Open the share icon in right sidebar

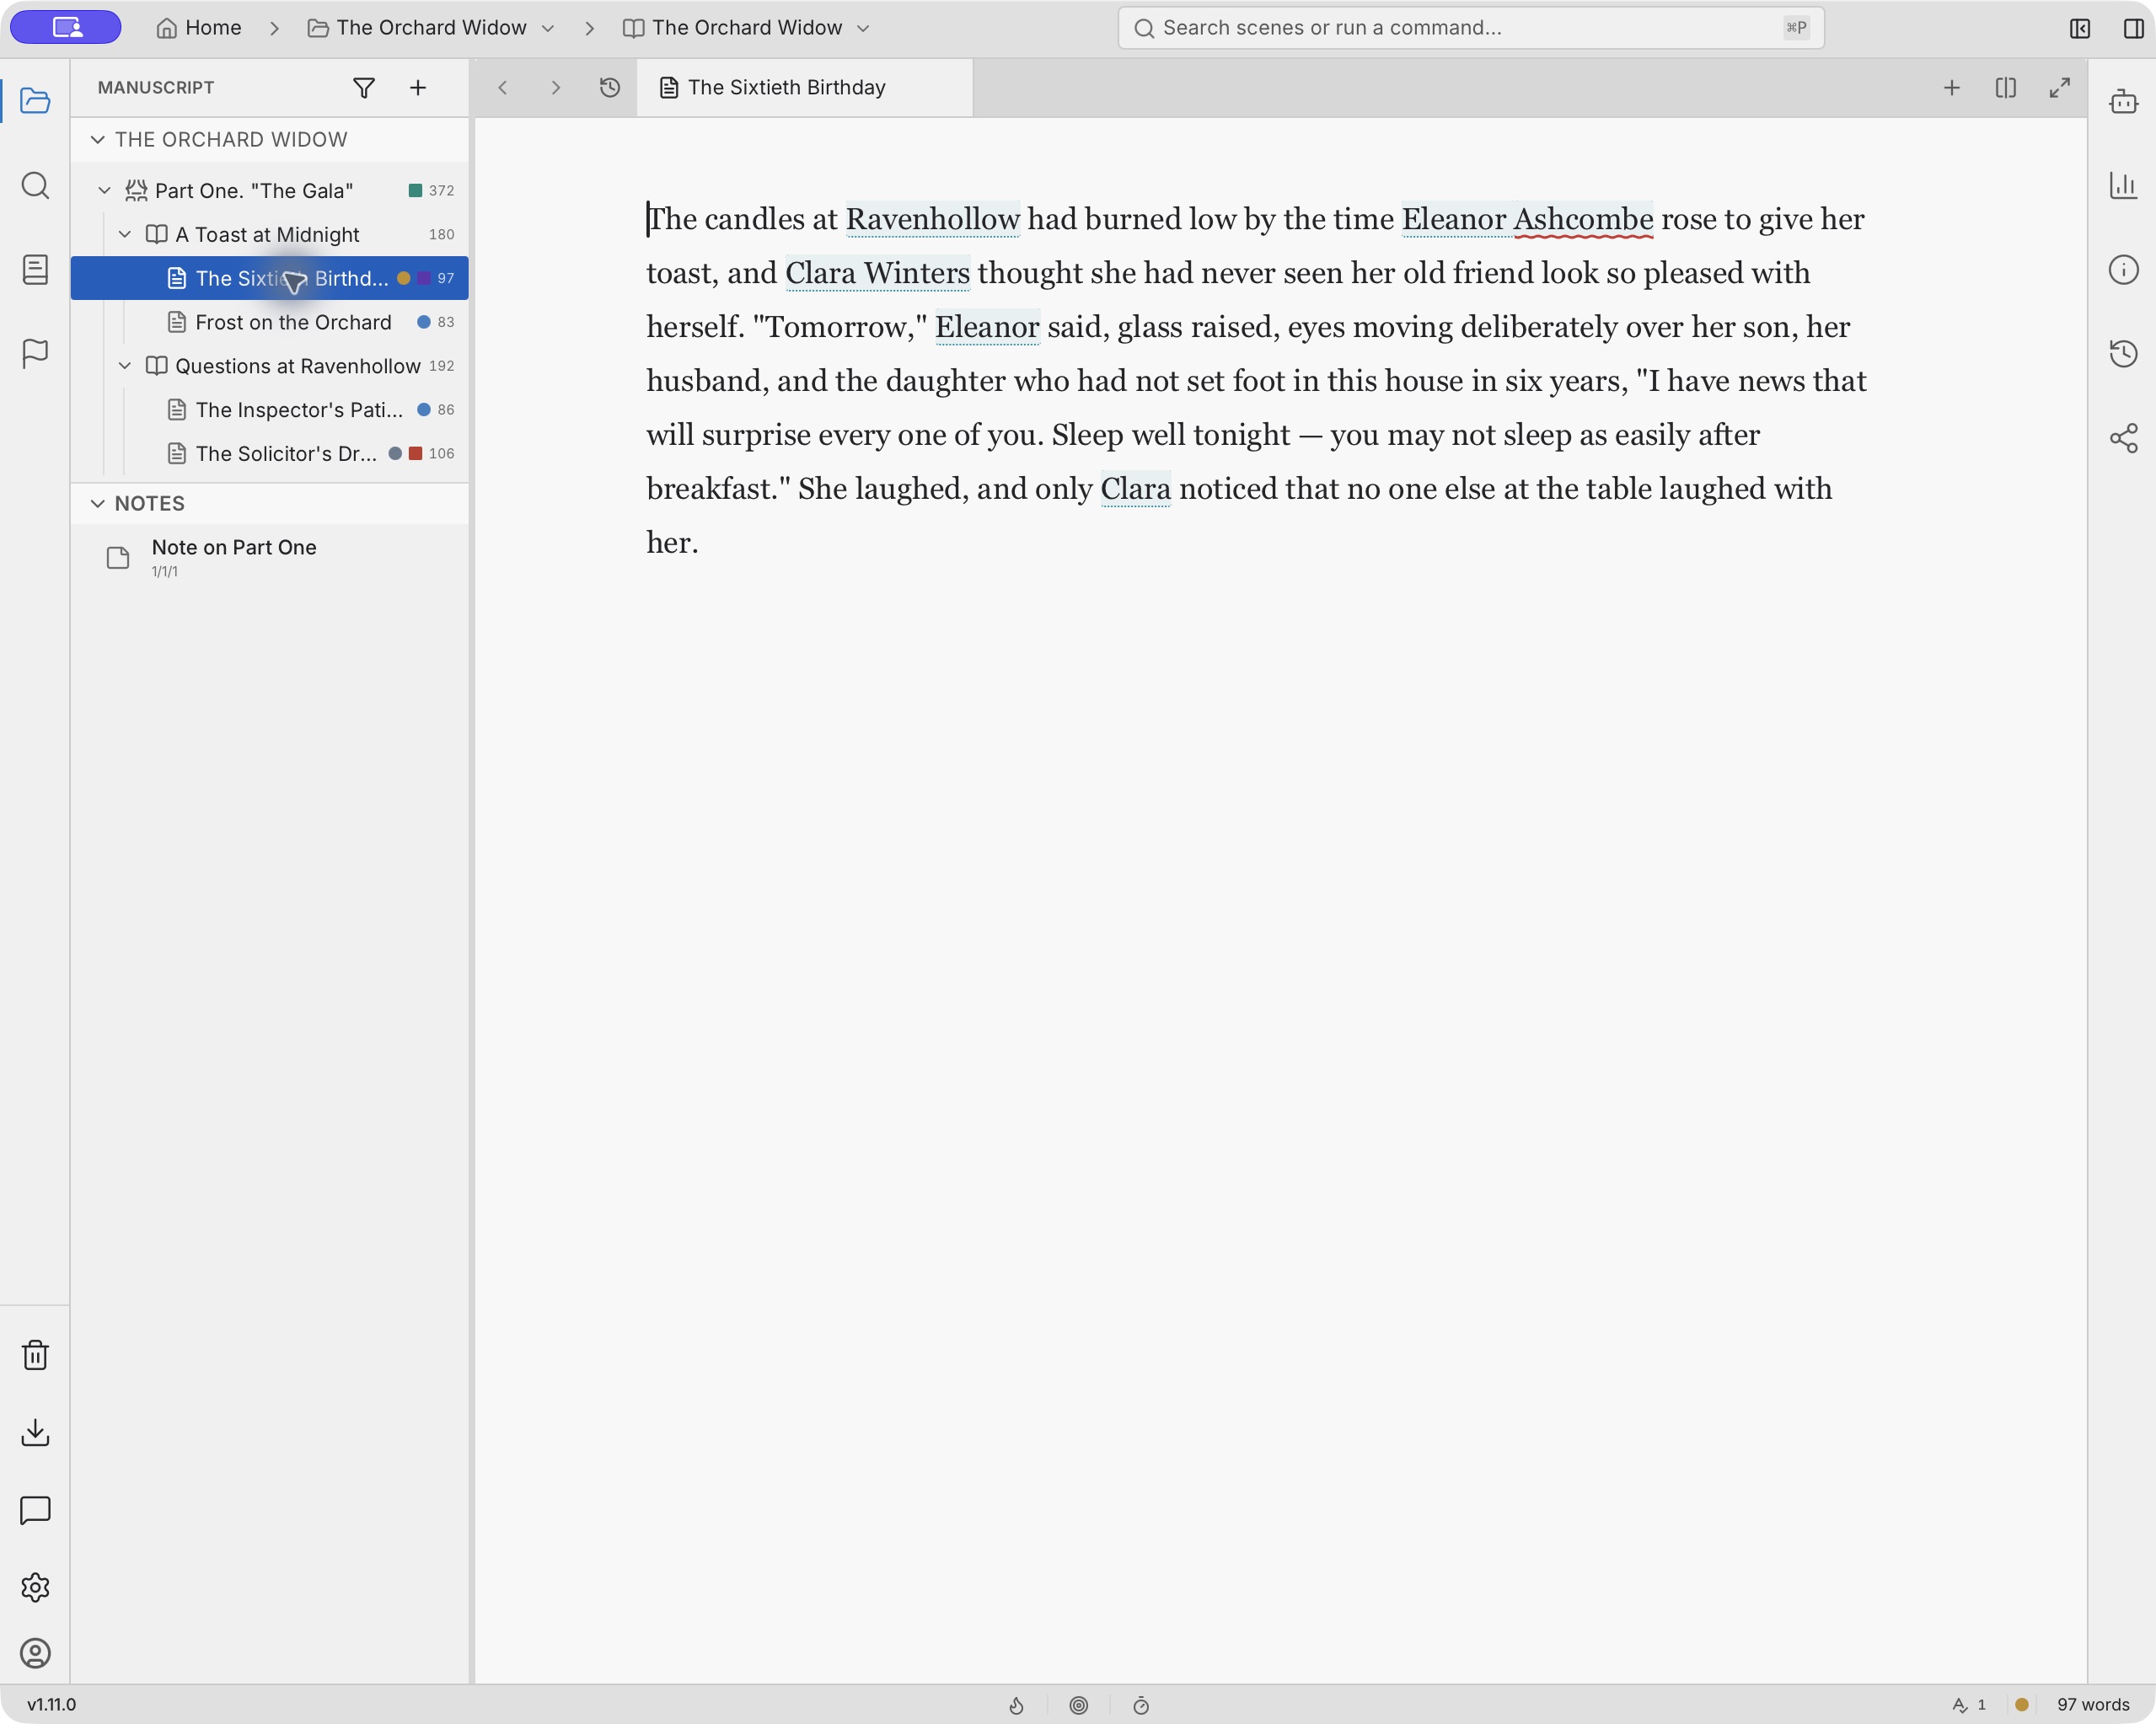[2123, 437]
